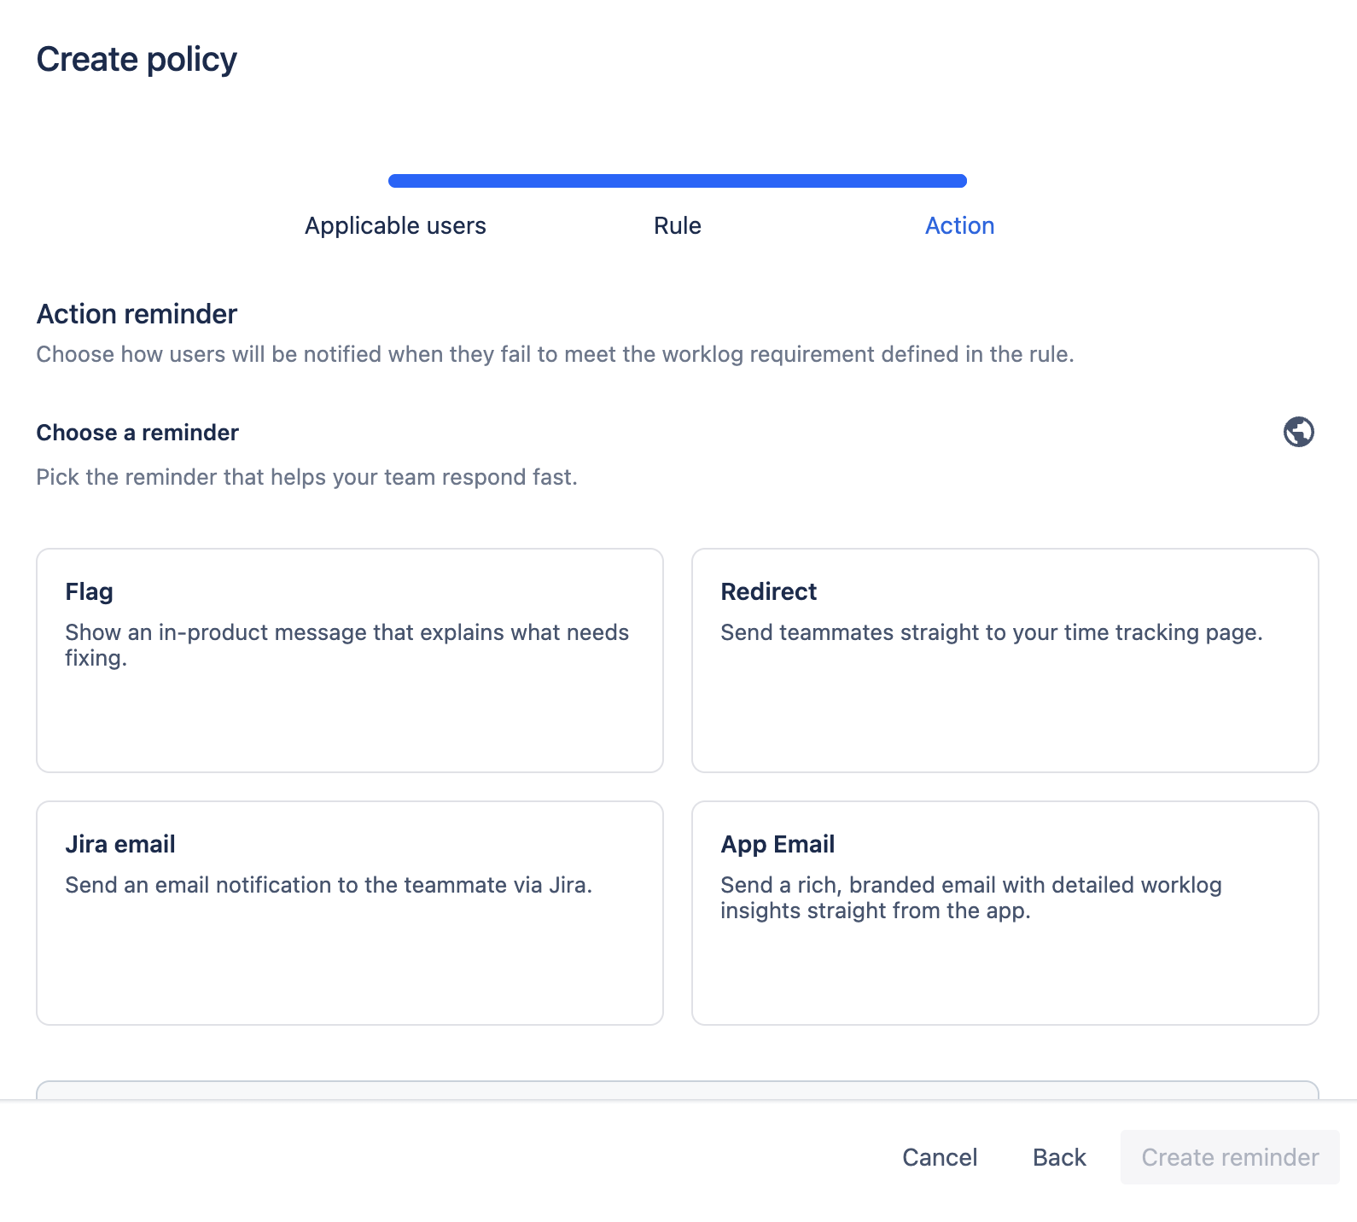Switch to the Rule step

[x=677, y=225]
